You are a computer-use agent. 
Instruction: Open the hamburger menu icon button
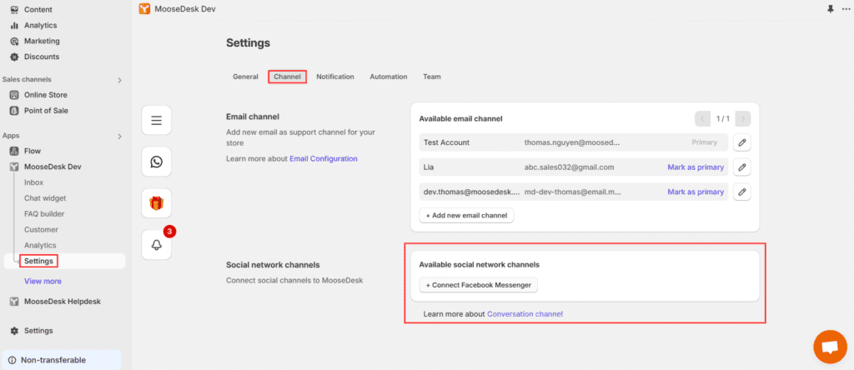point(156,120)
